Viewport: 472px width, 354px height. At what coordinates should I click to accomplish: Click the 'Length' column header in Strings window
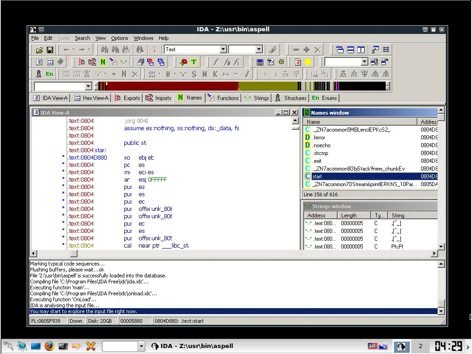[354, 216]
